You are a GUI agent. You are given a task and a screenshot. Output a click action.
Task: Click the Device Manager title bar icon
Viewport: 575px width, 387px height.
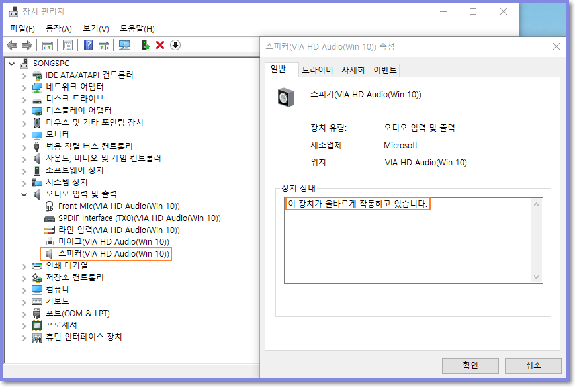[x=14, y=12]
